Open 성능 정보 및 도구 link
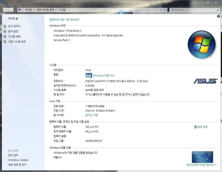The image size is (222, 172). tap(17, 165)
